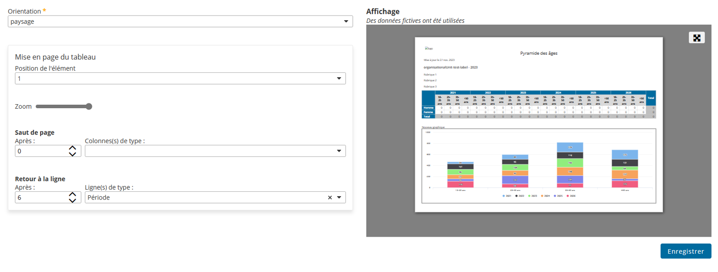
Task: Focus the Retour à la ligne Après field
Action: click(x=41, y=197)
